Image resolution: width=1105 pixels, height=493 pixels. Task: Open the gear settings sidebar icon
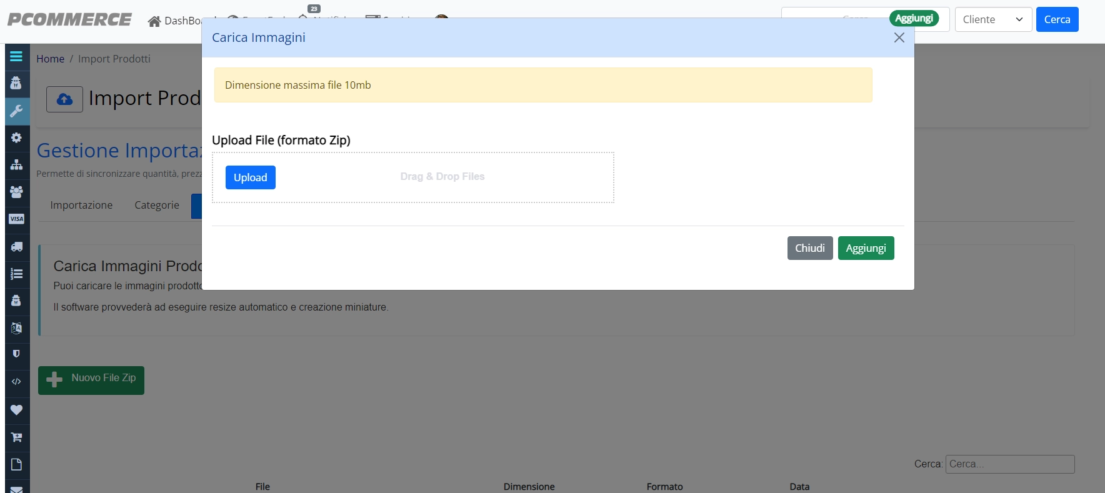pos(16,137)
